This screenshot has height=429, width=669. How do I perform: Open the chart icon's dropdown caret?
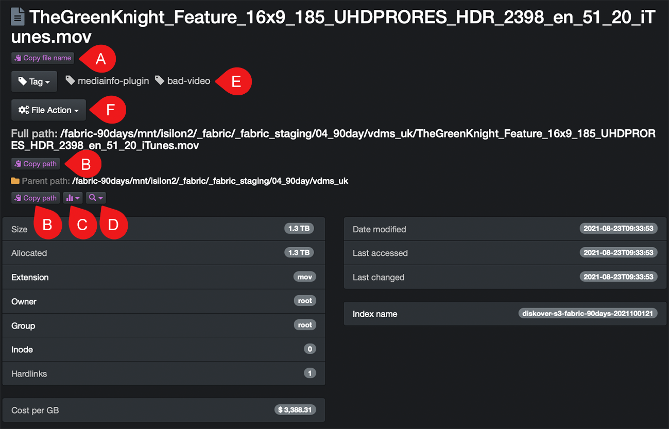coord(77,197)
